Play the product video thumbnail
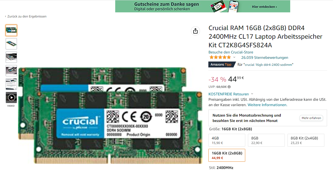The height and width of the screenshot is (173, 333). [x=11, y=98]
